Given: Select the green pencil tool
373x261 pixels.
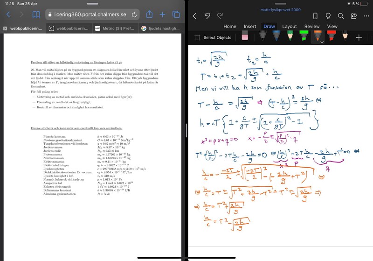Looking at the screenshot, I should (x=290, y=37).
